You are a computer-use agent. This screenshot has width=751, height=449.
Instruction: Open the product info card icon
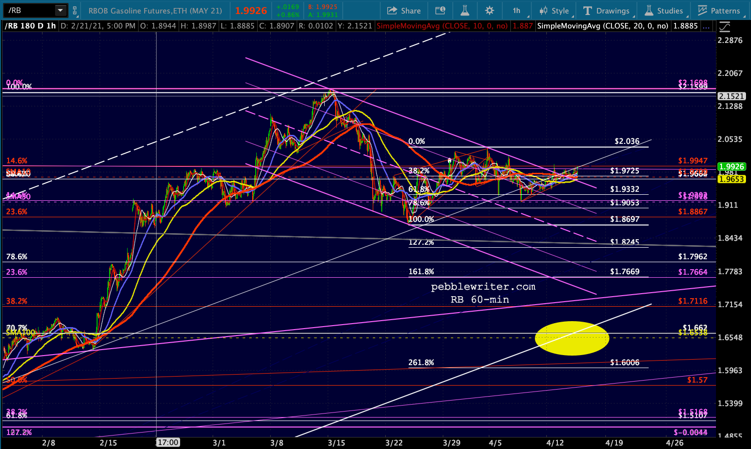[440, 10]
